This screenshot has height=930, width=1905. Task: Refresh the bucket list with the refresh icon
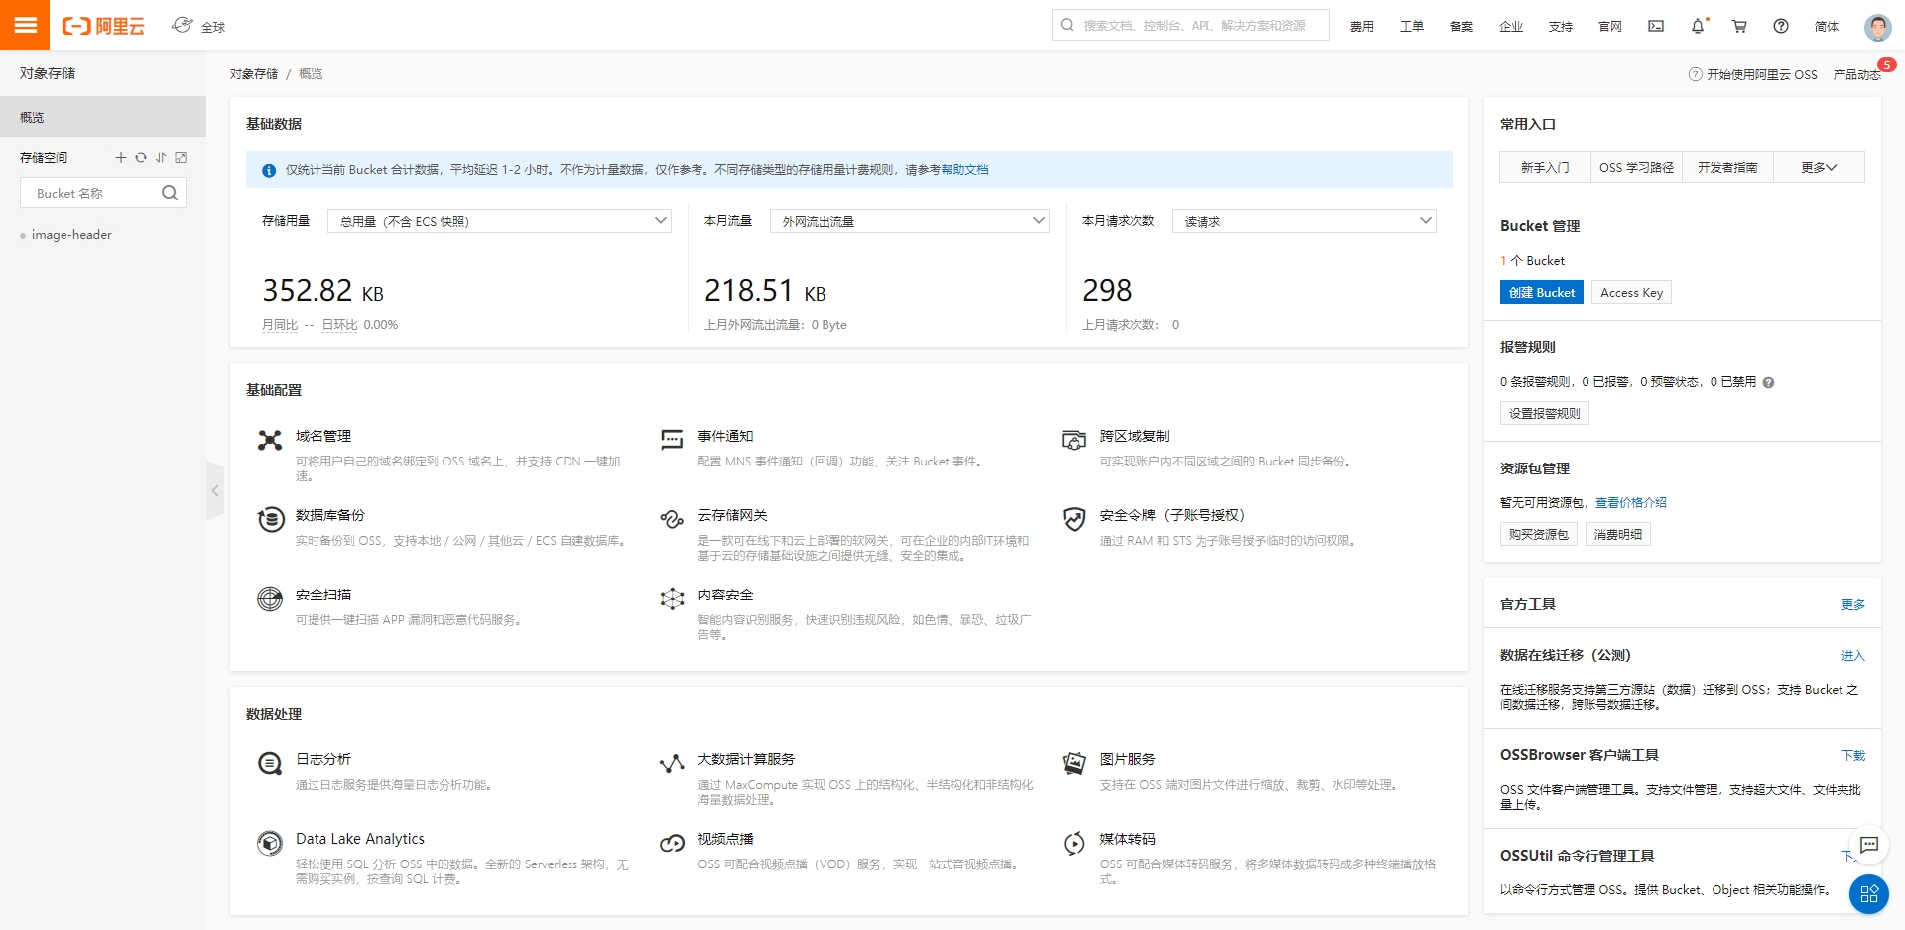(141, 157)
